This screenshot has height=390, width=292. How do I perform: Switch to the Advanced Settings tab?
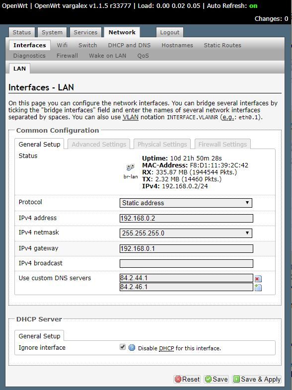point(99,144)
